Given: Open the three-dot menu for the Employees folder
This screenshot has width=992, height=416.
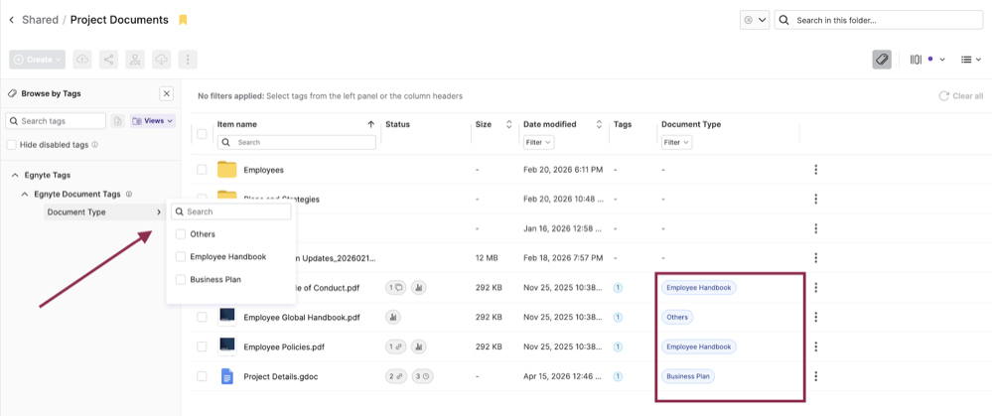Looking at the screenshot, I should point(815,170).
